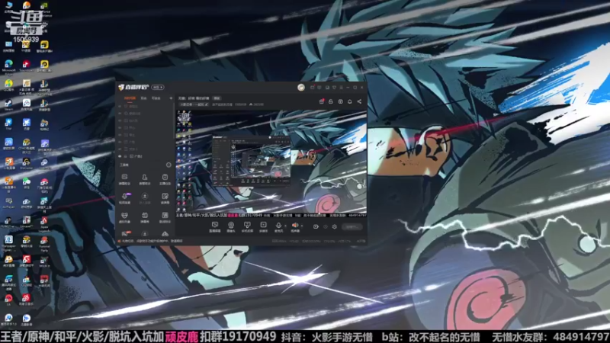This screenshot has width=610, height=343.
Task: Click the padlock icon above the preview
Action: click(x=331, y=101)
